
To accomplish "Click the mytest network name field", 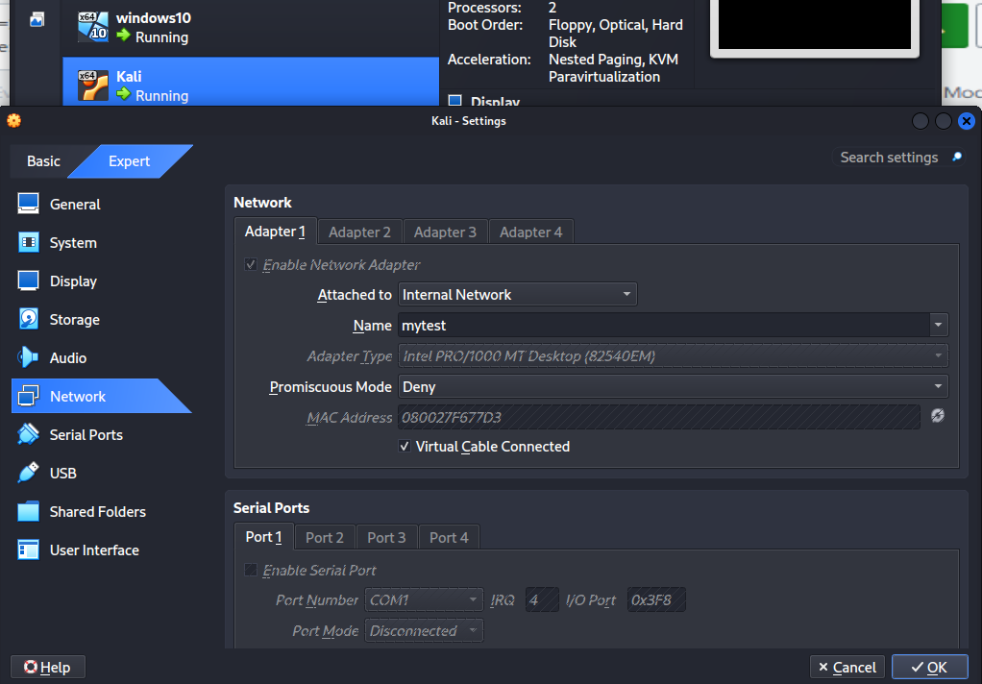I will click(664, 325).
